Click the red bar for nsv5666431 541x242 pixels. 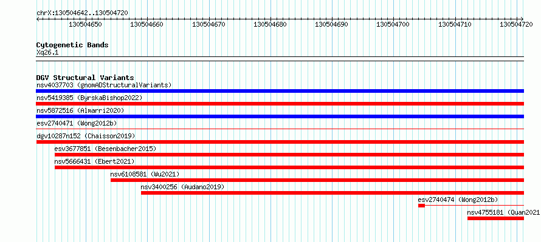pos(289,167)
